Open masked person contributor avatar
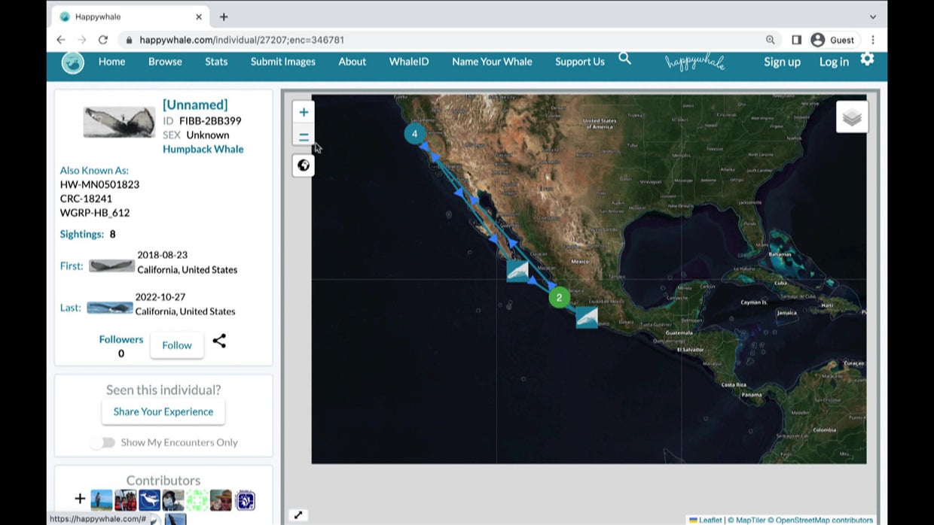Viewport: 934px width, 525px height. (x=173, y=500)
